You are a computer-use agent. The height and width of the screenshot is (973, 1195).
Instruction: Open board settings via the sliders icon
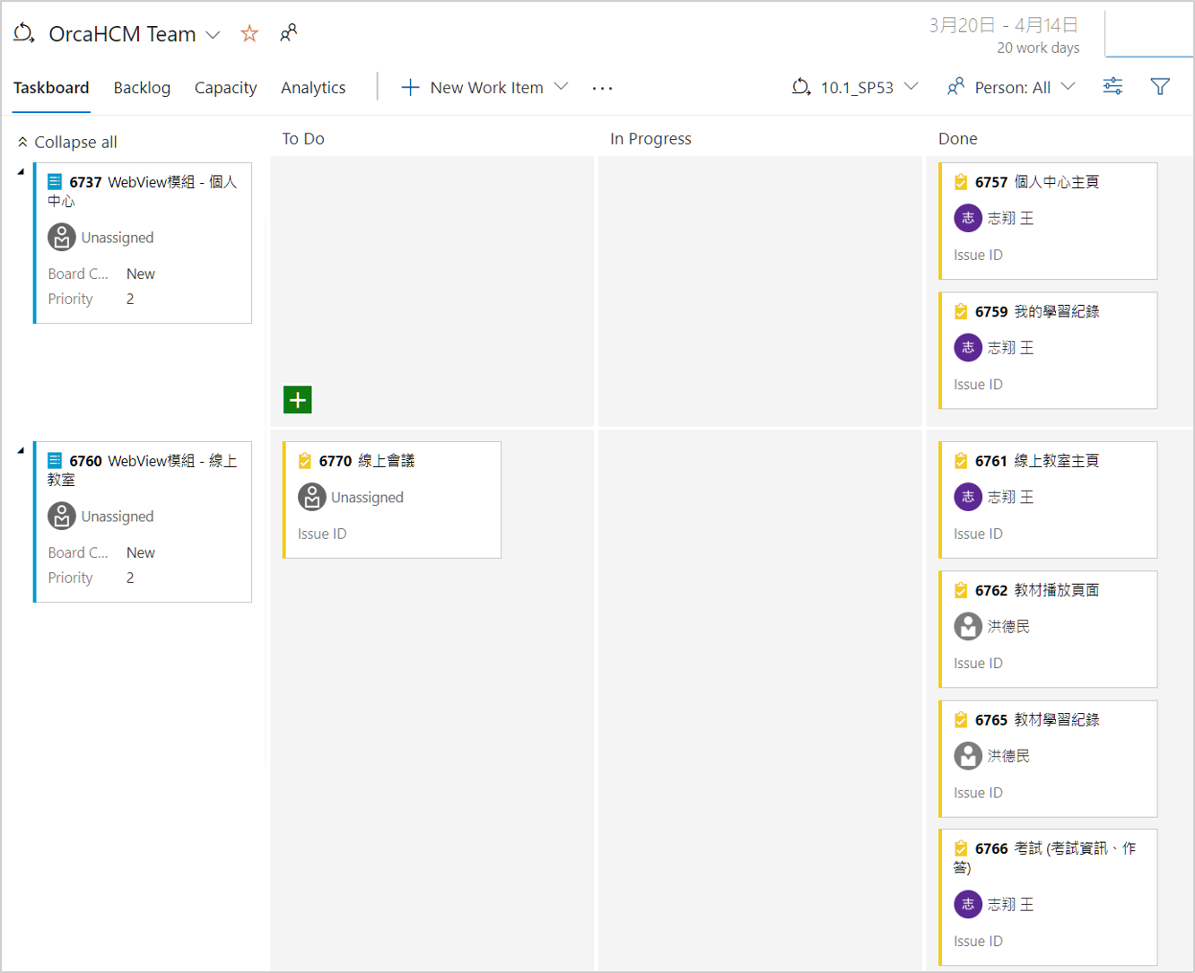pyautogui.click(x=1112, y=86)
